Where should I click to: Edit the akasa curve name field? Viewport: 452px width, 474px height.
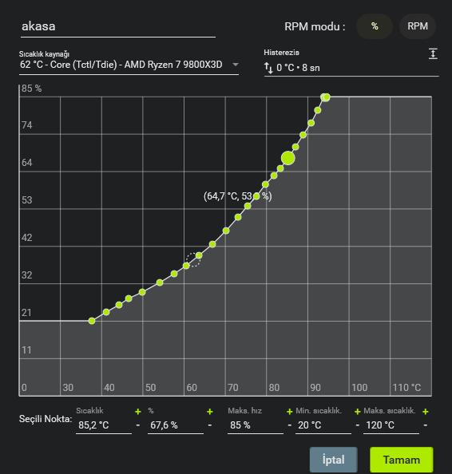(118, 26)
